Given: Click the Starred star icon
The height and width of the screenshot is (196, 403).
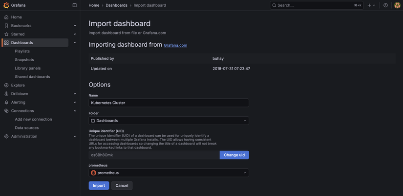Looking at the screenshot, I should click(6, 34).
